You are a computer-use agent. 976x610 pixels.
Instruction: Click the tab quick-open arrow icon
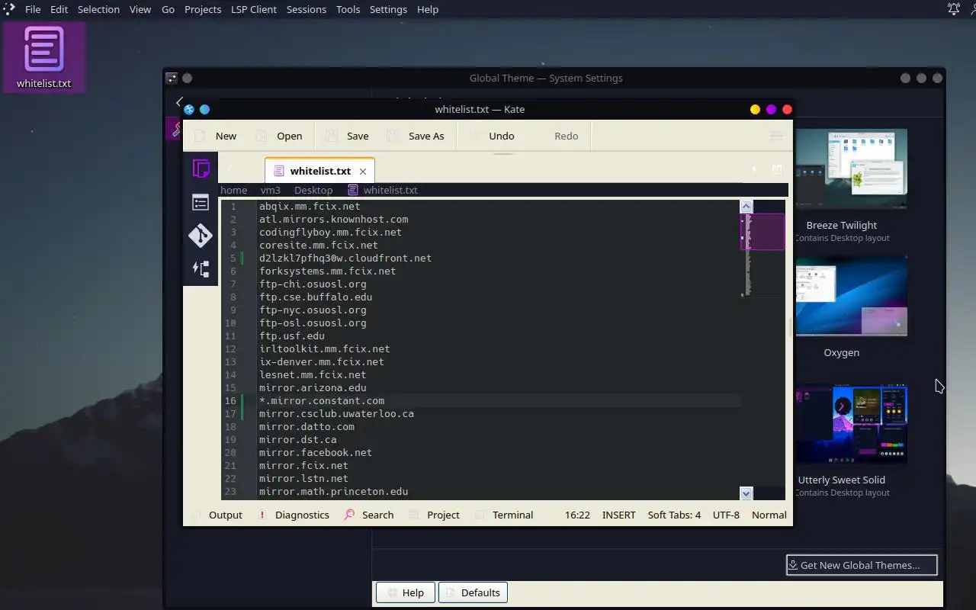point(753,169)
